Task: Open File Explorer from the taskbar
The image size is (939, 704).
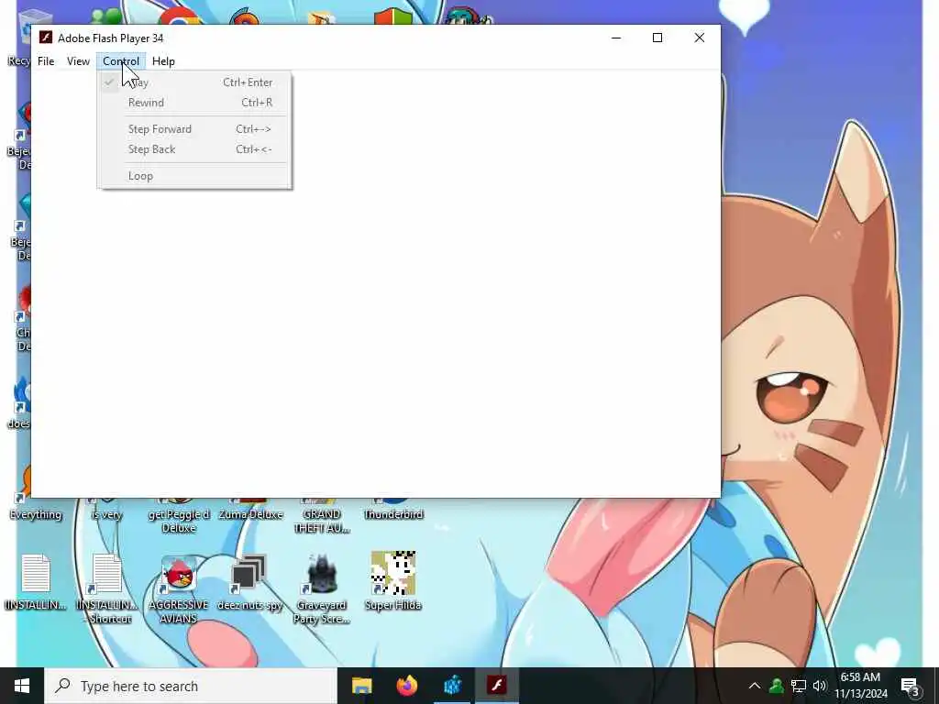Action: 361,686
